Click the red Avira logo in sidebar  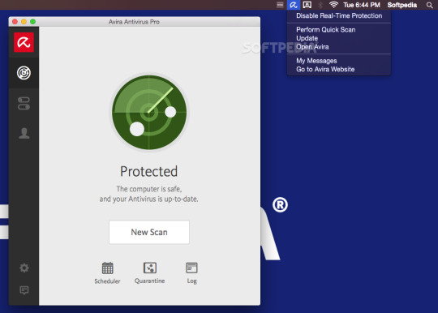[24, 42]
